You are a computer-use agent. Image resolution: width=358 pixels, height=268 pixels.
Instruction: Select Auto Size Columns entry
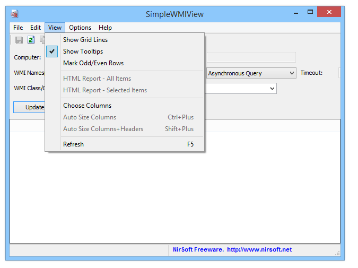pos(125,117)
